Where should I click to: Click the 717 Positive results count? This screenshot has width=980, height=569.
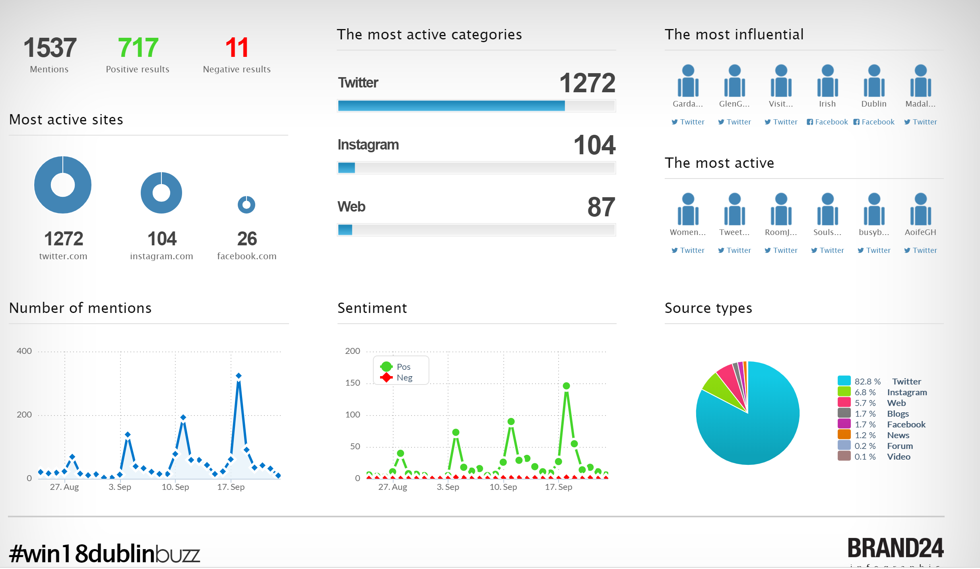pyautogui.click(x=138, y=48)
